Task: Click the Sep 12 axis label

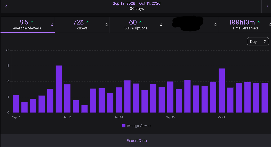Action: click(x=16, y=117)
